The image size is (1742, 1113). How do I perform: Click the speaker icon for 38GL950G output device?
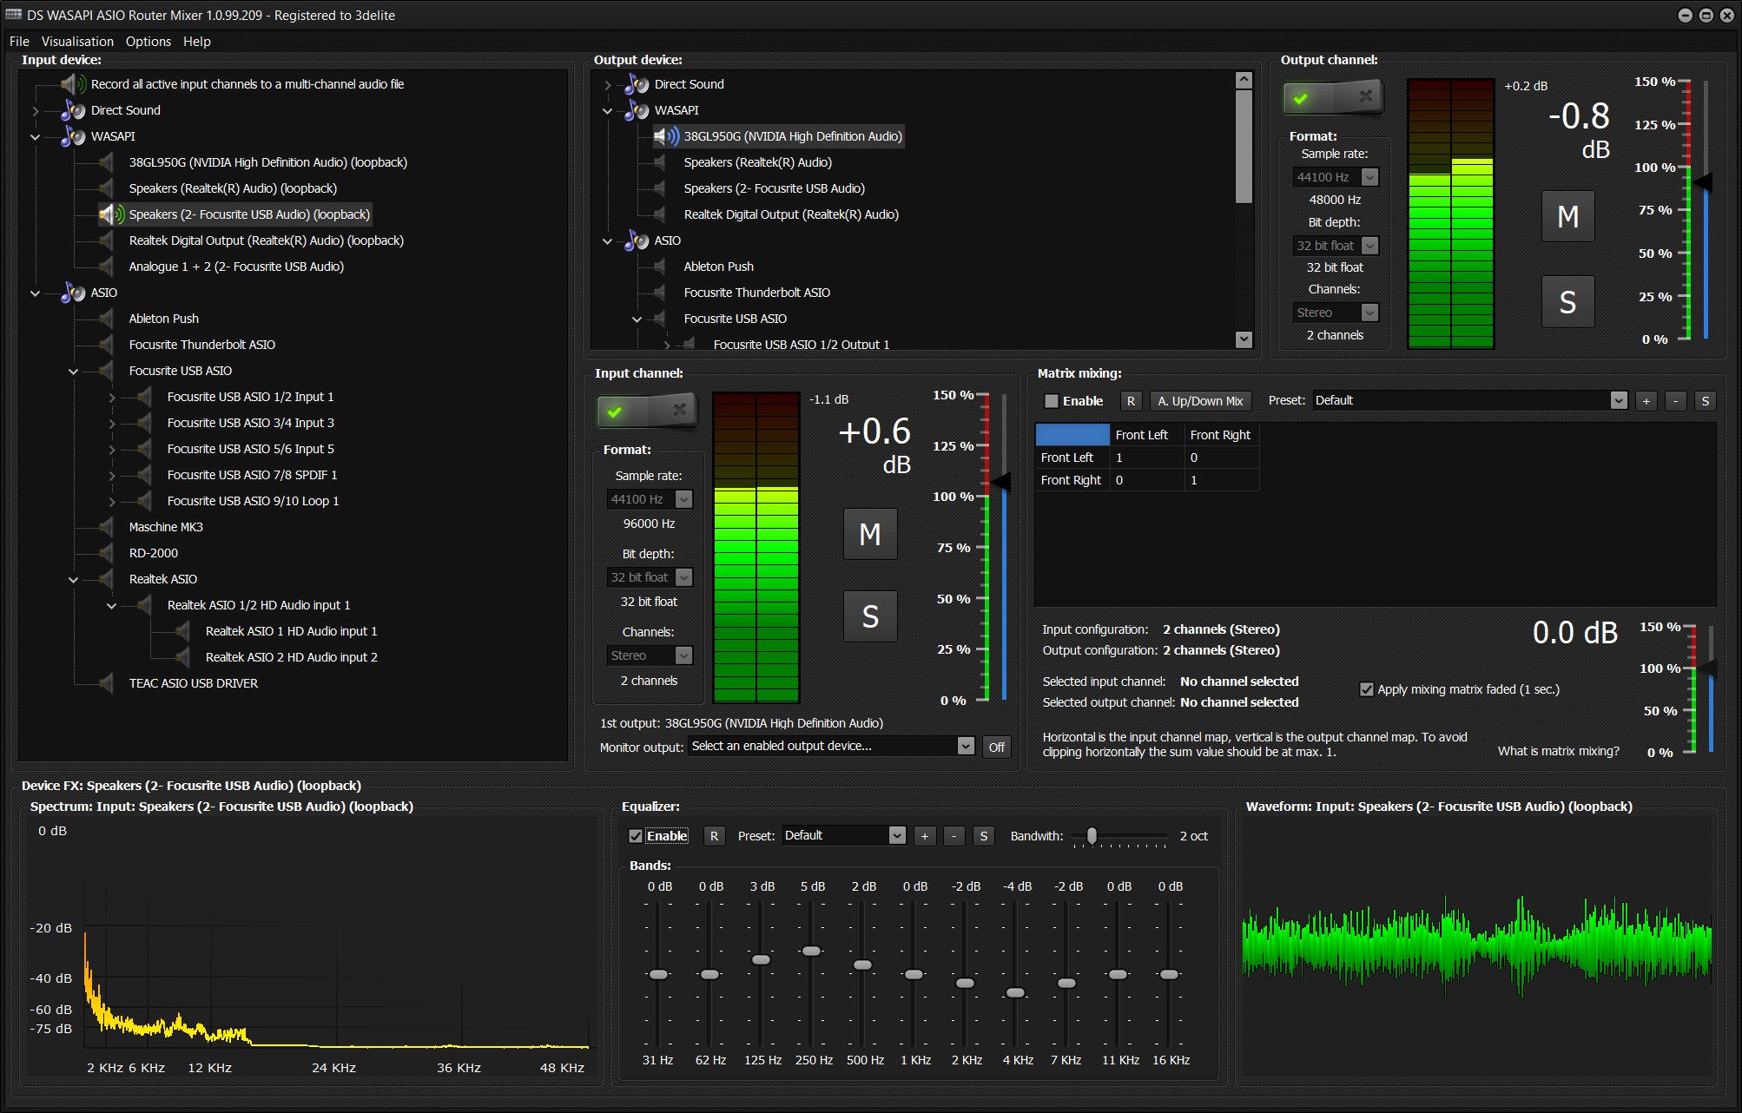[663, 136]
